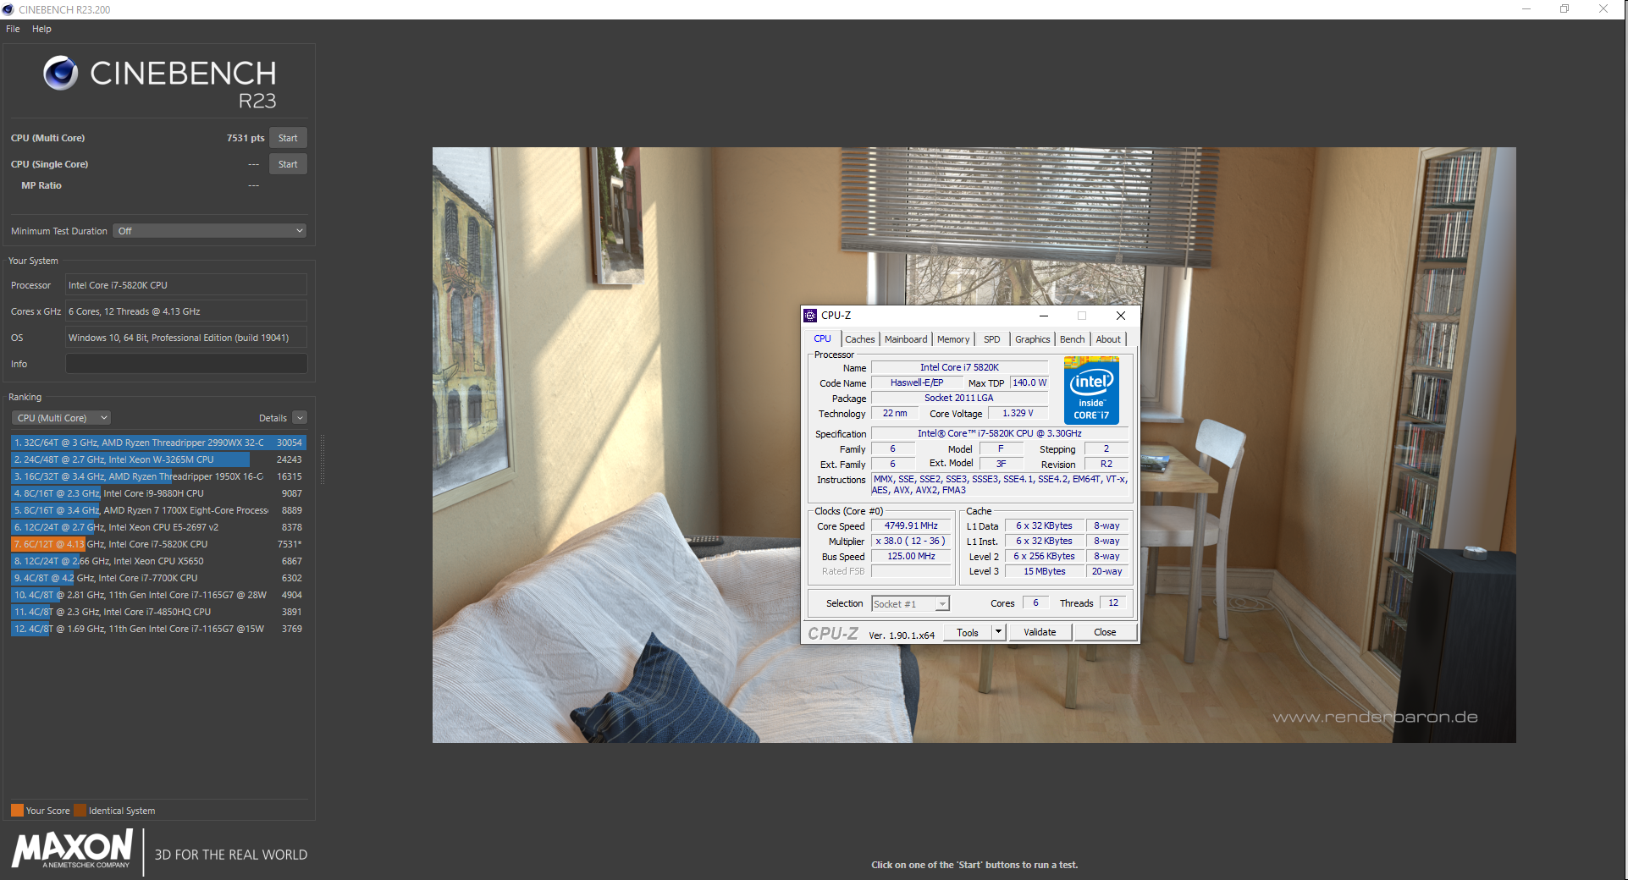Switch to About tab in CPU-Z
This screenshot has height=880, width=1628.
[x=1108, y=339]
